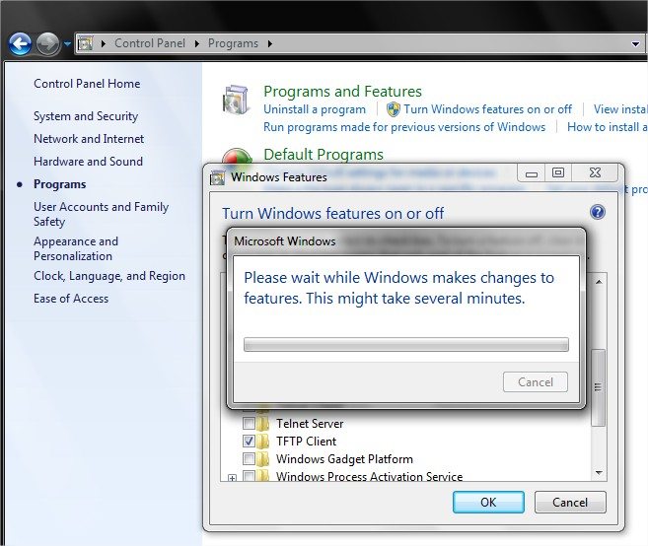Click the TFTP Client folder icon
Screen dimensions: 648x546
pyautogui.click(x=262, y=442)
